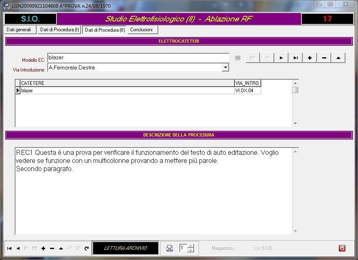The width and height of the screenshot is (358, 260).
Task: Click disabled next record arrow in bottom navigator
Action: pyautogui.click(x=26, y=248)
